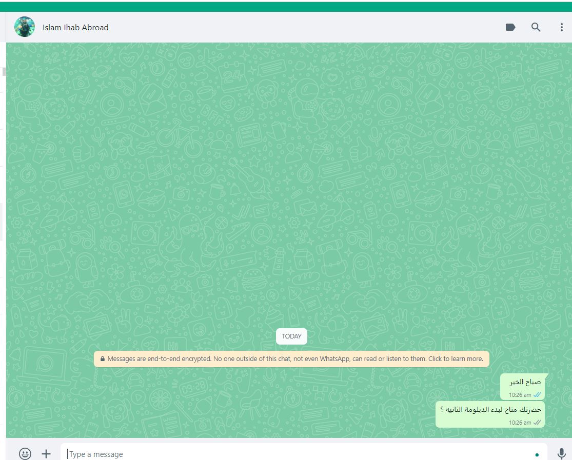This screenshot has width=572, height=460.
Task: Click the lock icon in encryption notice
Action: (x=103, y=358)
